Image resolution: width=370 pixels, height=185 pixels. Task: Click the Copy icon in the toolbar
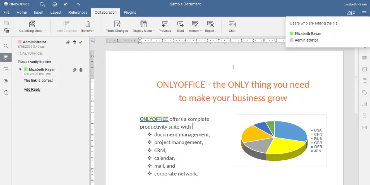(x=7, y=23)
